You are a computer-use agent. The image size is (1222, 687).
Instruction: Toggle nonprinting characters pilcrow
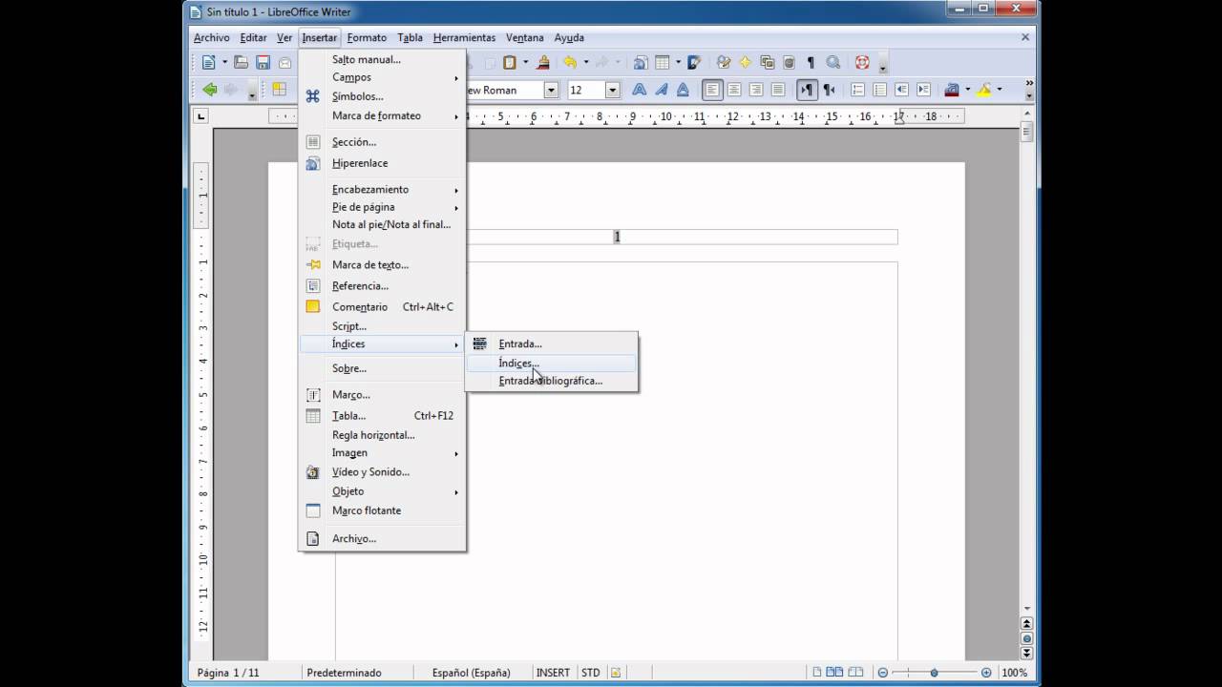coord(811,63)
